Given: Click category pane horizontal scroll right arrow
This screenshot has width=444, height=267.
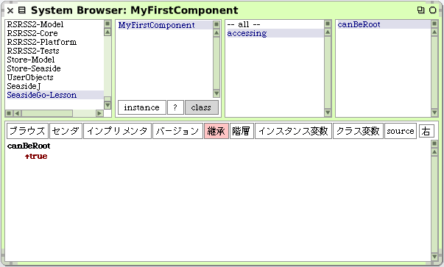Looking at the screenshot, I should coord(99,113).
